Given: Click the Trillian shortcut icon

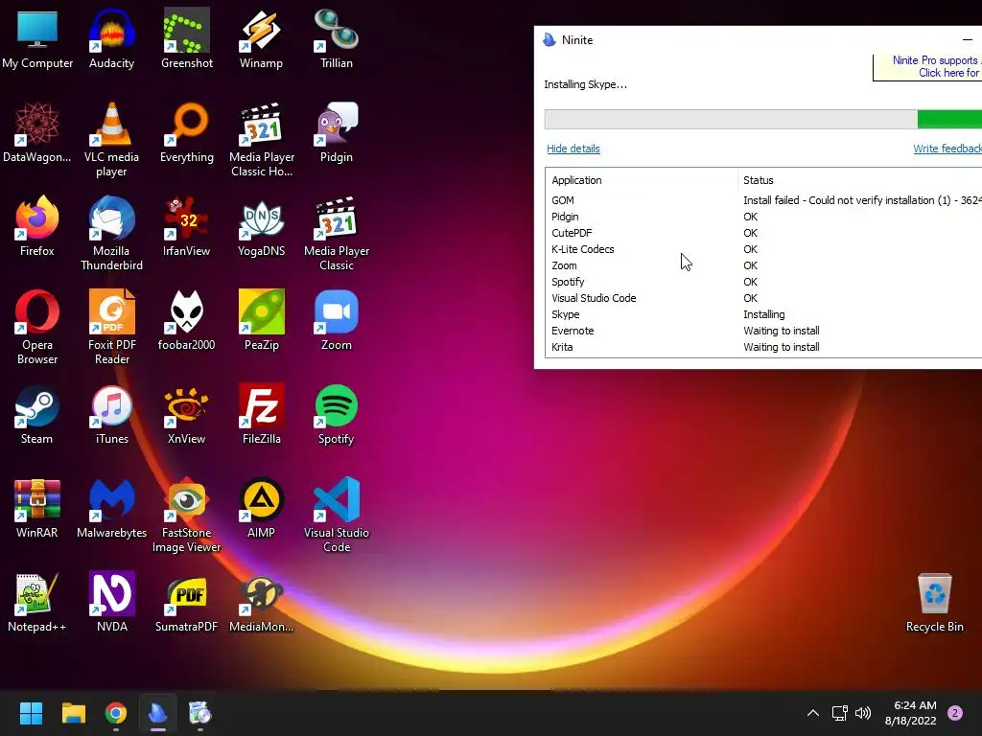Looking at the screenshot, I should click(x=337, y=38).
